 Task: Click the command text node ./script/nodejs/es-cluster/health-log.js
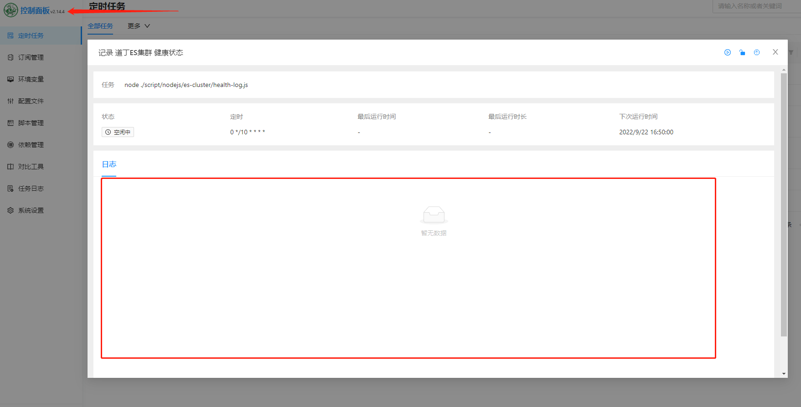[x=186, y=85]
